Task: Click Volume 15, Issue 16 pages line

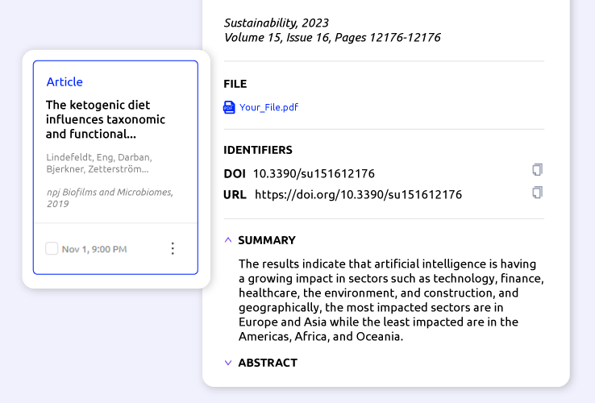Action: coord(332,38)
